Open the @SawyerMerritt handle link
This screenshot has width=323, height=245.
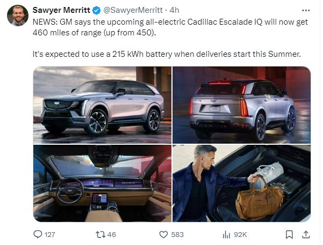(x=133, y=10)
